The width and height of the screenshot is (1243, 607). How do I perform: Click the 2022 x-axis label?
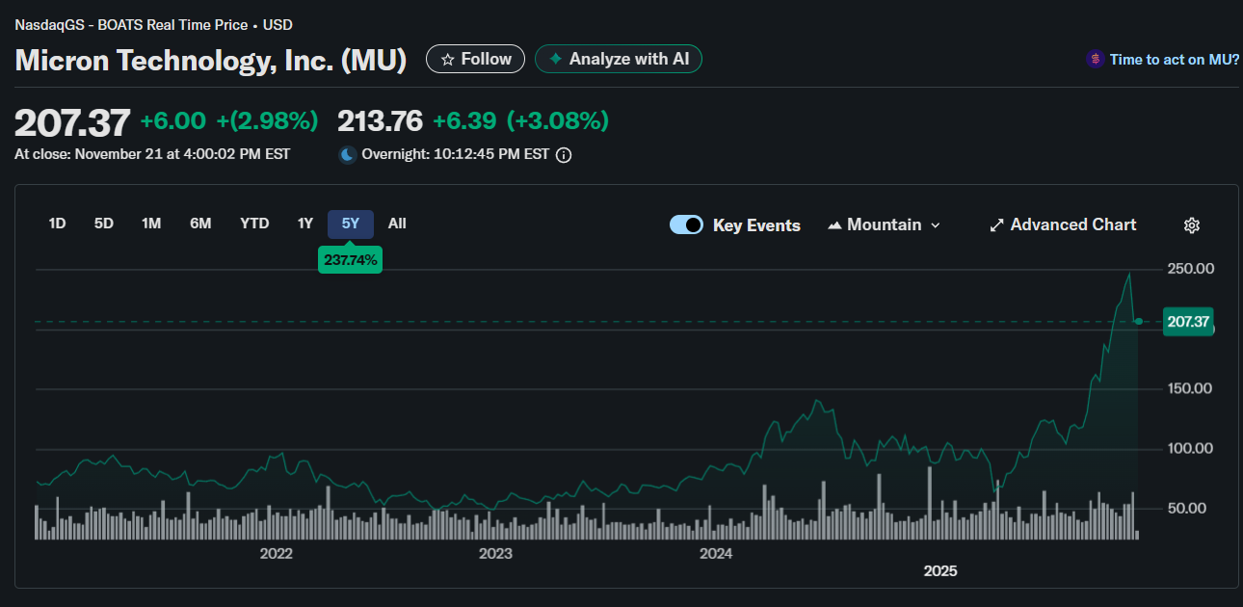[276, 553]
